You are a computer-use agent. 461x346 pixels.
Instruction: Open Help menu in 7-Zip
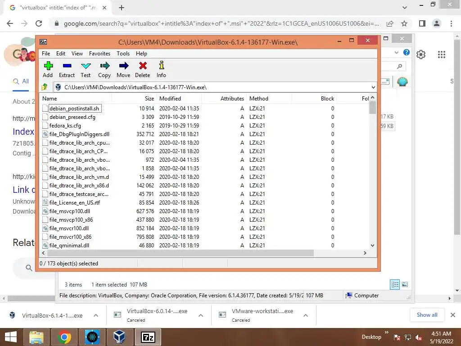pos(141,54)
